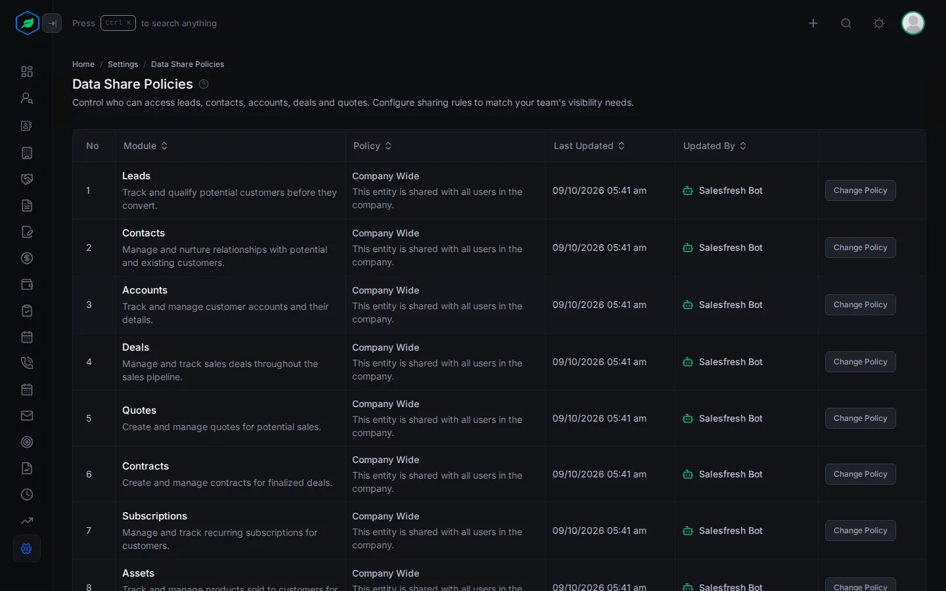Click Change Policy for Subscriptions
Image resolution: width=946 pixels, height=591 pixels.
point(861,531)
